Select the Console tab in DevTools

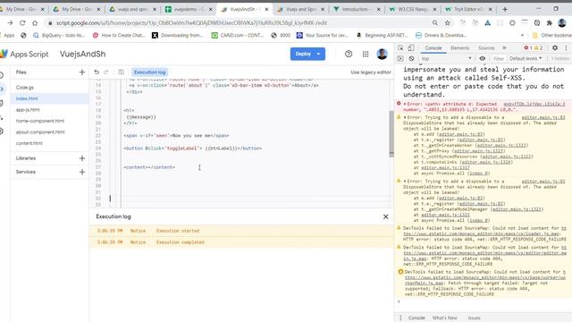coord(433,47)
